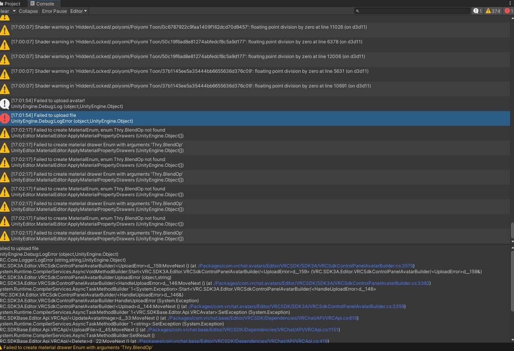Toggle the warnings filter showing 374
Viewport: 514px width, 351px height.
tap(493, 11)
